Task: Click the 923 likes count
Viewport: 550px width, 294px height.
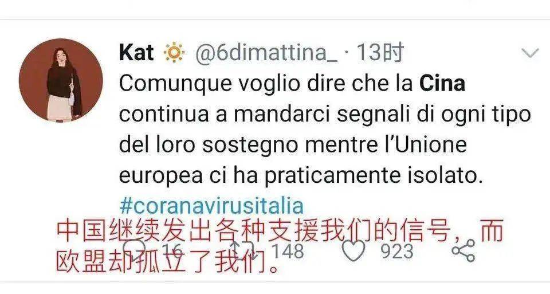Action: [x=397, y=251]
